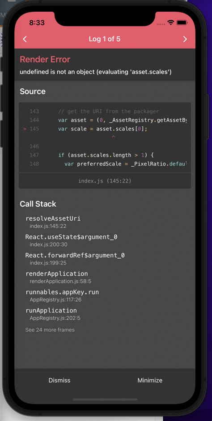Expand See 24 more frames
The height and width of the screenshot is (421, 212).
click(x=50, y=330)
